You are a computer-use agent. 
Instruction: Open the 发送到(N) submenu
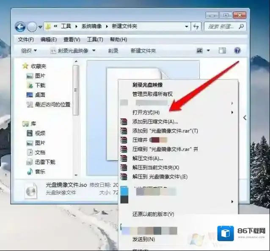[143, 239]
